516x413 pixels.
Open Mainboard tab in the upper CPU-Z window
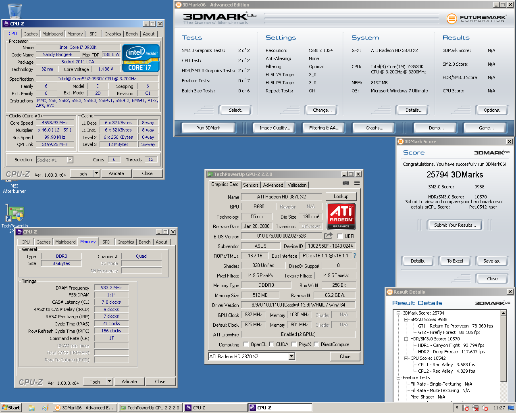[x=52, y=34]
